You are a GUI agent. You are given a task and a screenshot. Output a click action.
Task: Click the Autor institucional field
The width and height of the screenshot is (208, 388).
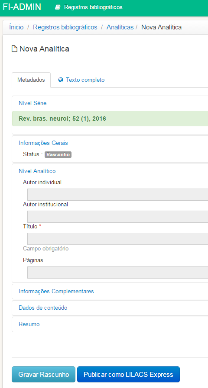click(117, 217)
